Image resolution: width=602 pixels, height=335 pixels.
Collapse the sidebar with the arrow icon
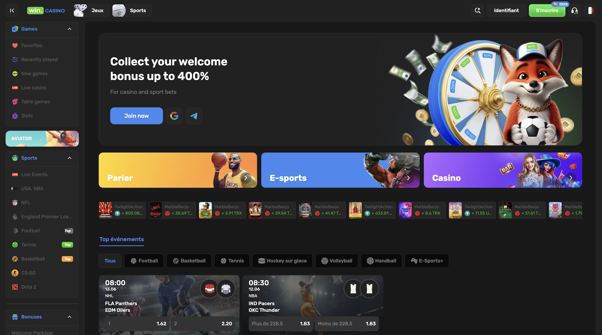point(12,10)
